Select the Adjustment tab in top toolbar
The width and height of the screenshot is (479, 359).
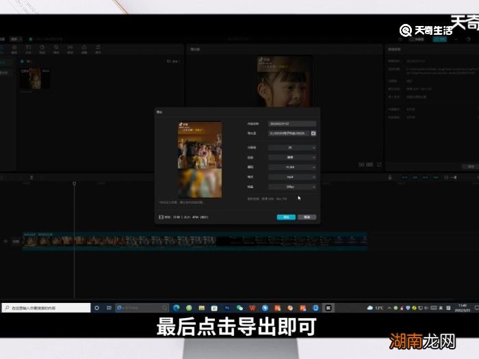pyautogui.click(x=98, y=49)
